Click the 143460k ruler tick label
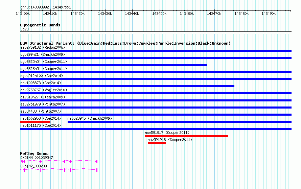 (x=187, y=14)
